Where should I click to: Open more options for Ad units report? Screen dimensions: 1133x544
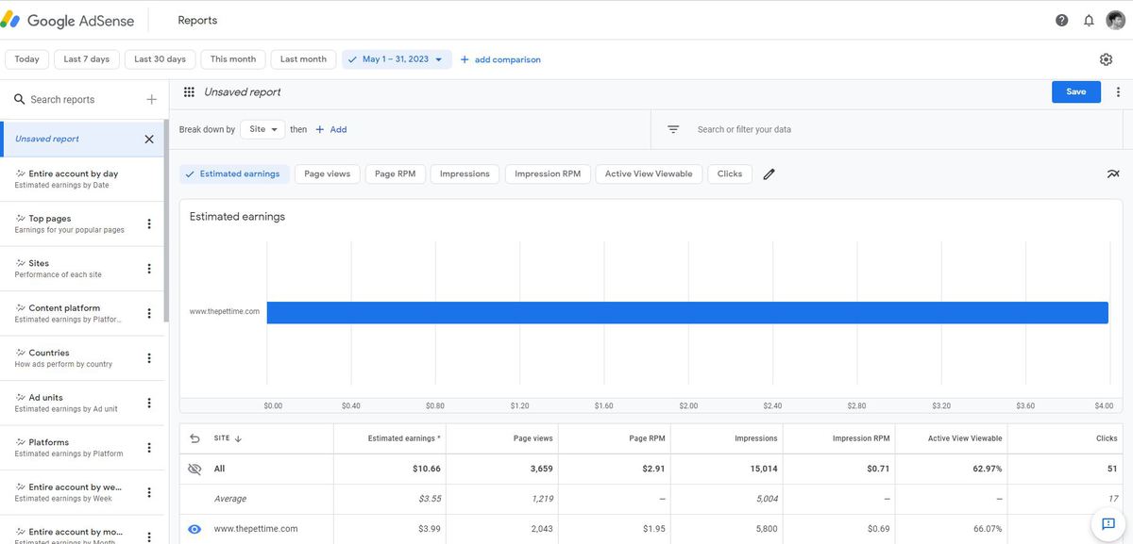[x=148, y=403]
